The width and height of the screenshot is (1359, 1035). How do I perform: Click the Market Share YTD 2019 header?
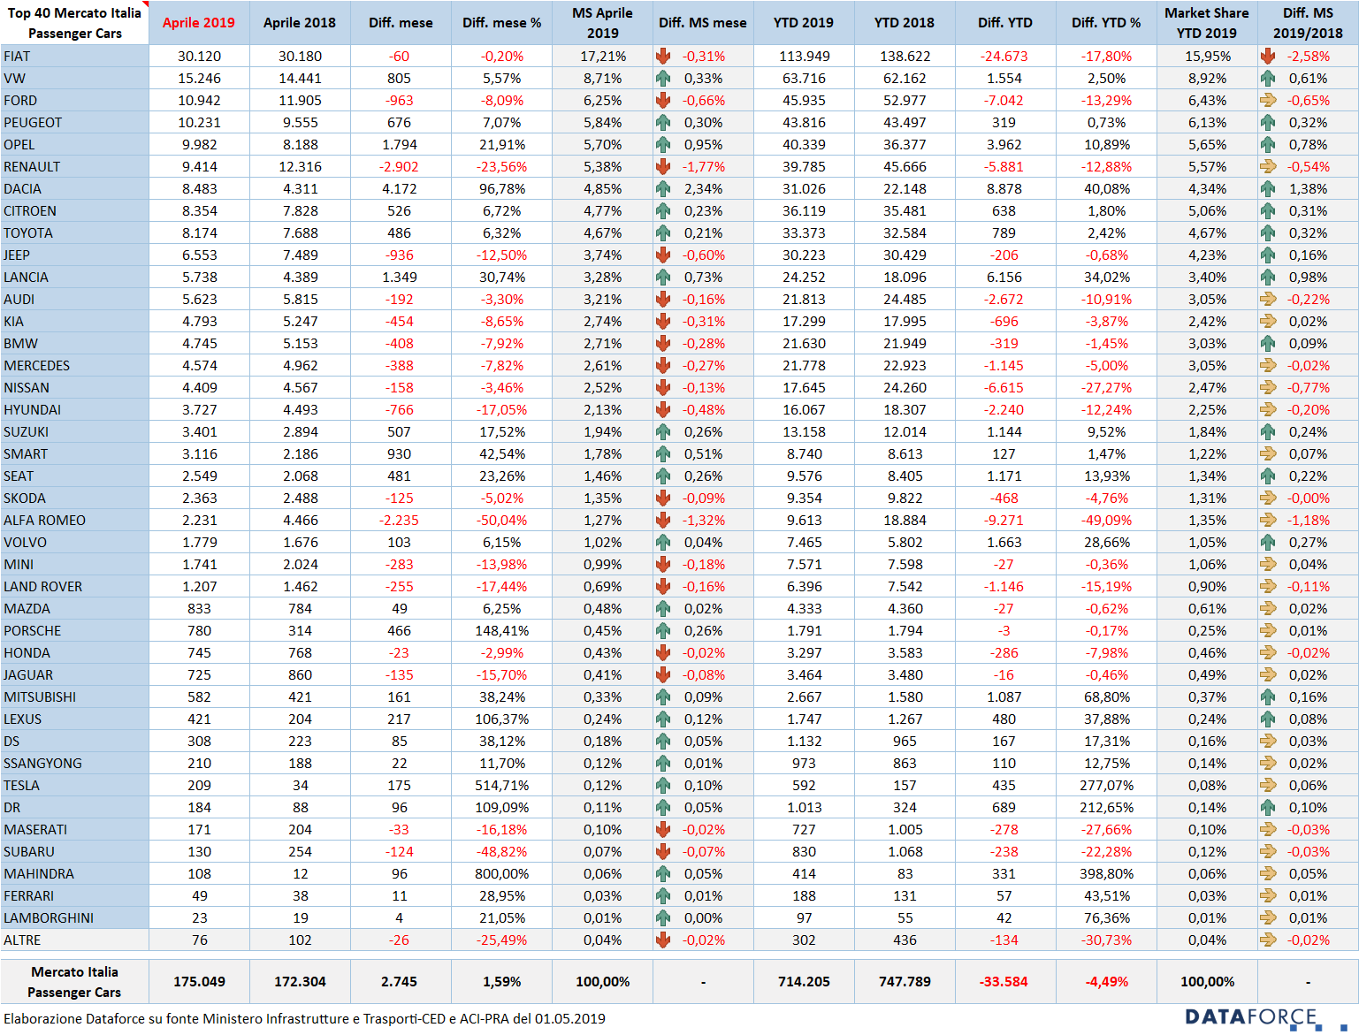[1207, 23]
